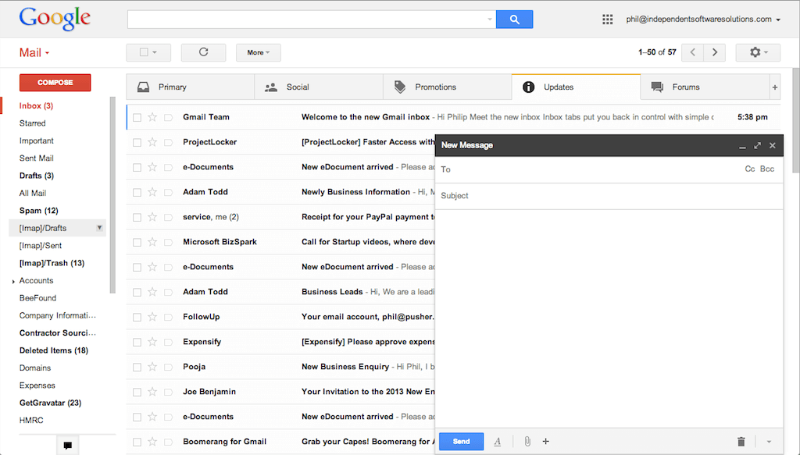Viewport: 800px width, 455px height.
Task: Mark Joe Benjamin message as important
Action: click(x=168, y=392)
